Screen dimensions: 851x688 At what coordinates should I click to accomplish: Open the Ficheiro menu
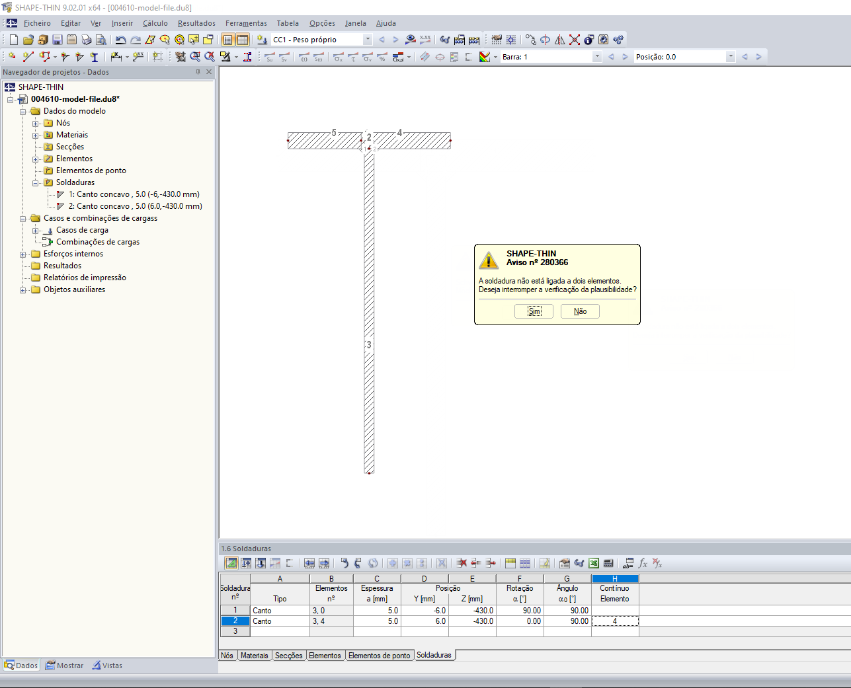(37, 23)
